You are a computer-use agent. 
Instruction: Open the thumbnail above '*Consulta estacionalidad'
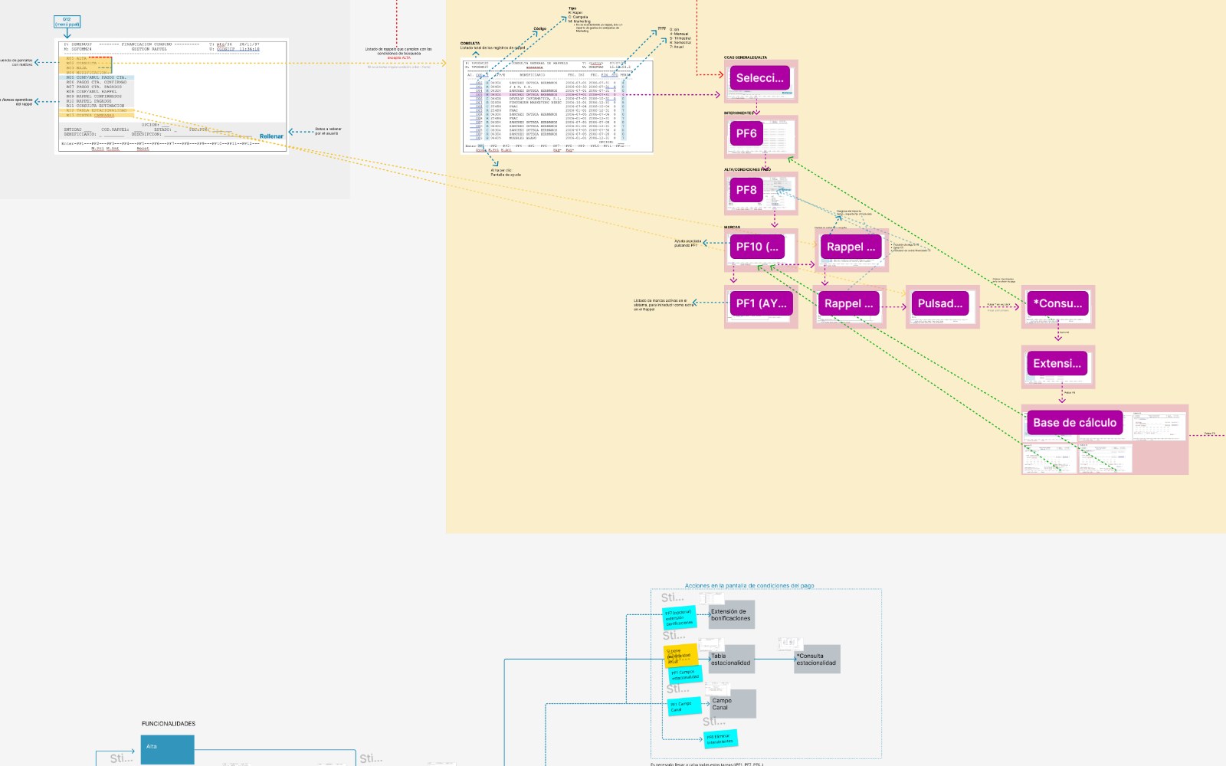pos(790,645)
